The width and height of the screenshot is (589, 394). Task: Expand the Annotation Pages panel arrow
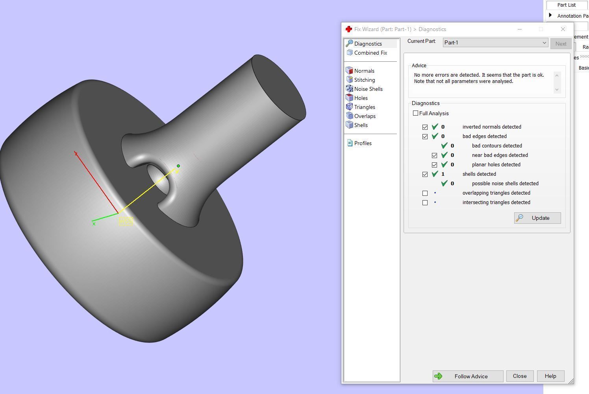(x=550, y=15)
